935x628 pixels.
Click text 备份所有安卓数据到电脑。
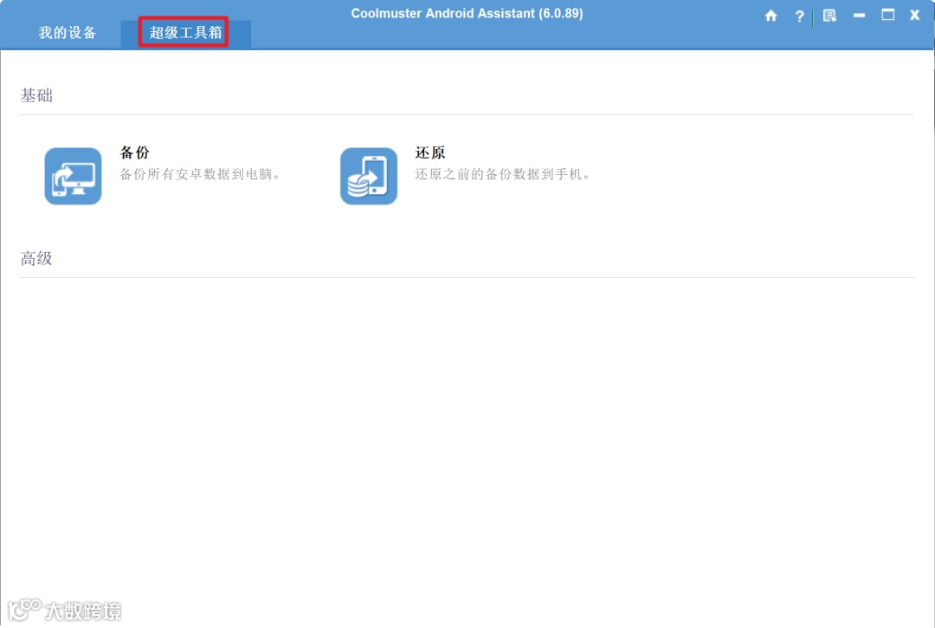pyautogui.click(x=200, y=174)
